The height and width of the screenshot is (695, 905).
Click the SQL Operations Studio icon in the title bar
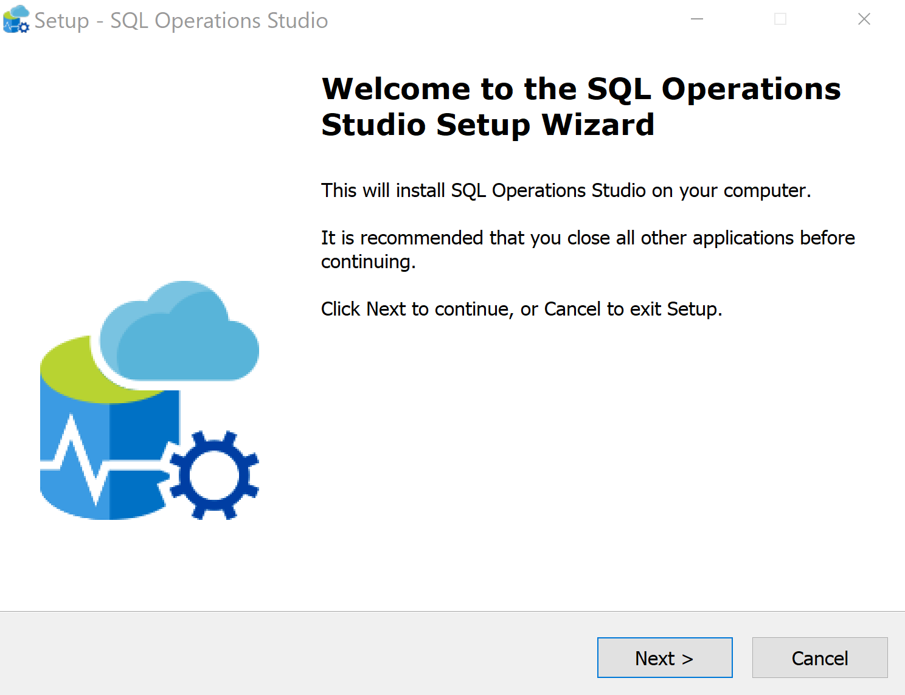pos(15,19)
